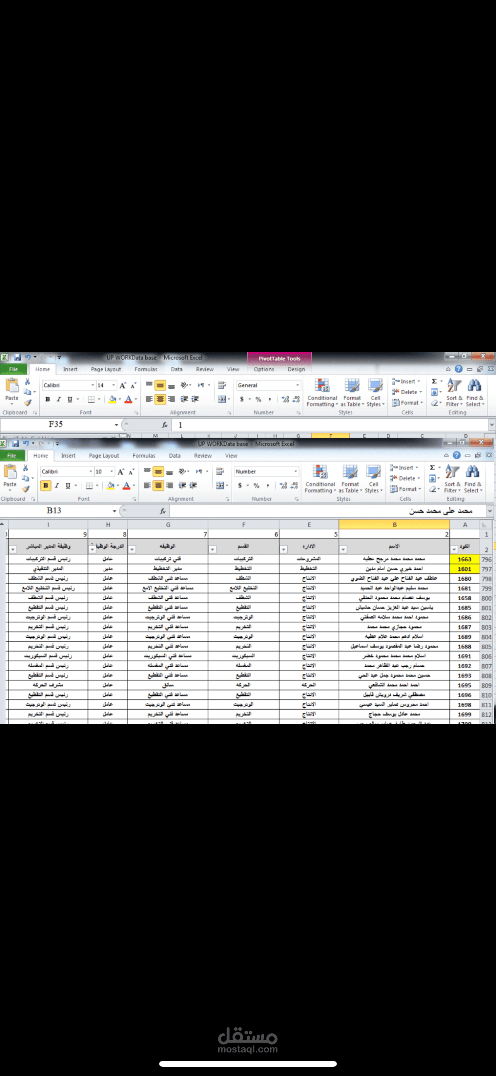This screenshot has height=1076, width=496.
Task: Open filter dropdown for الوظيفه column
Action: coord(132,549)
